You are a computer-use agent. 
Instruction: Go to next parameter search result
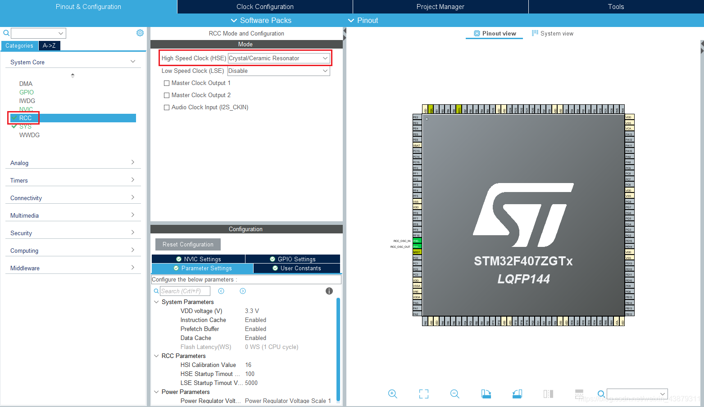click(243, 291)
